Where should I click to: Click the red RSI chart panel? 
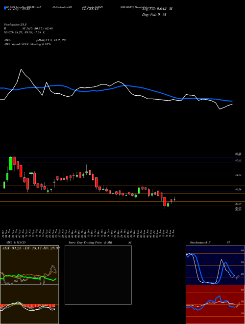(215, 304)
